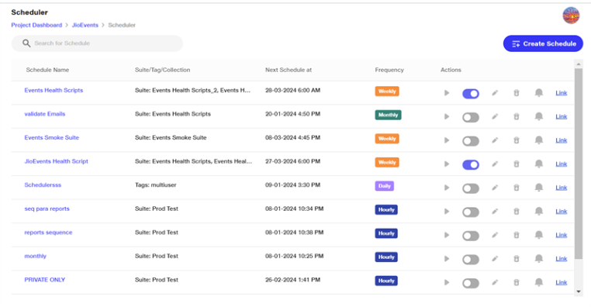The height and width of the screenshot is (307, 591).
Task: Edit the validate Emails schedule
Action: [x=495, y=117]
